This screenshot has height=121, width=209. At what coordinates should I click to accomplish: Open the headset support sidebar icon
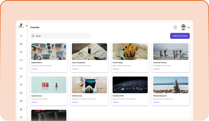click(x=21, y=68)
